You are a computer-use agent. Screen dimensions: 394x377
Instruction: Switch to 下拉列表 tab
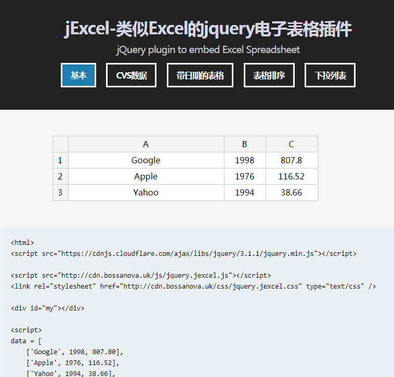click(x=330, y=75)
